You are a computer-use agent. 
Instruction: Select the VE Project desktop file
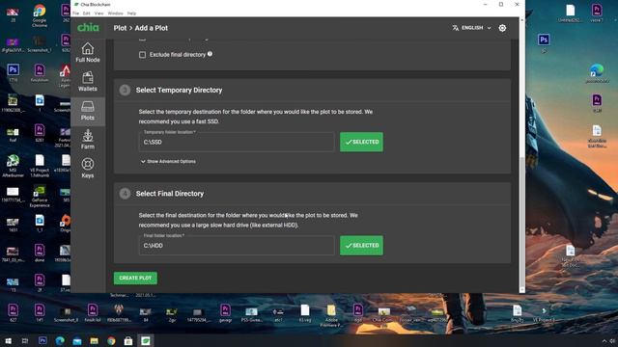40,166
